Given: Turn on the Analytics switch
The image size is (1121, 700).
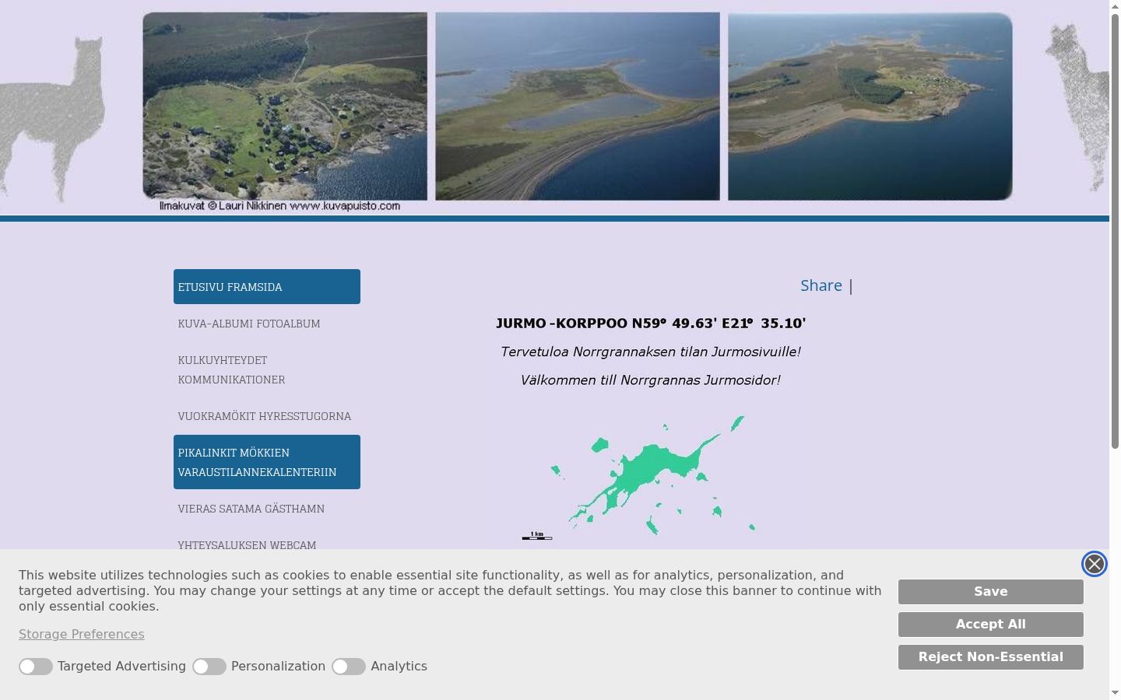Looking at the screenshot, I should pos(349,667).
